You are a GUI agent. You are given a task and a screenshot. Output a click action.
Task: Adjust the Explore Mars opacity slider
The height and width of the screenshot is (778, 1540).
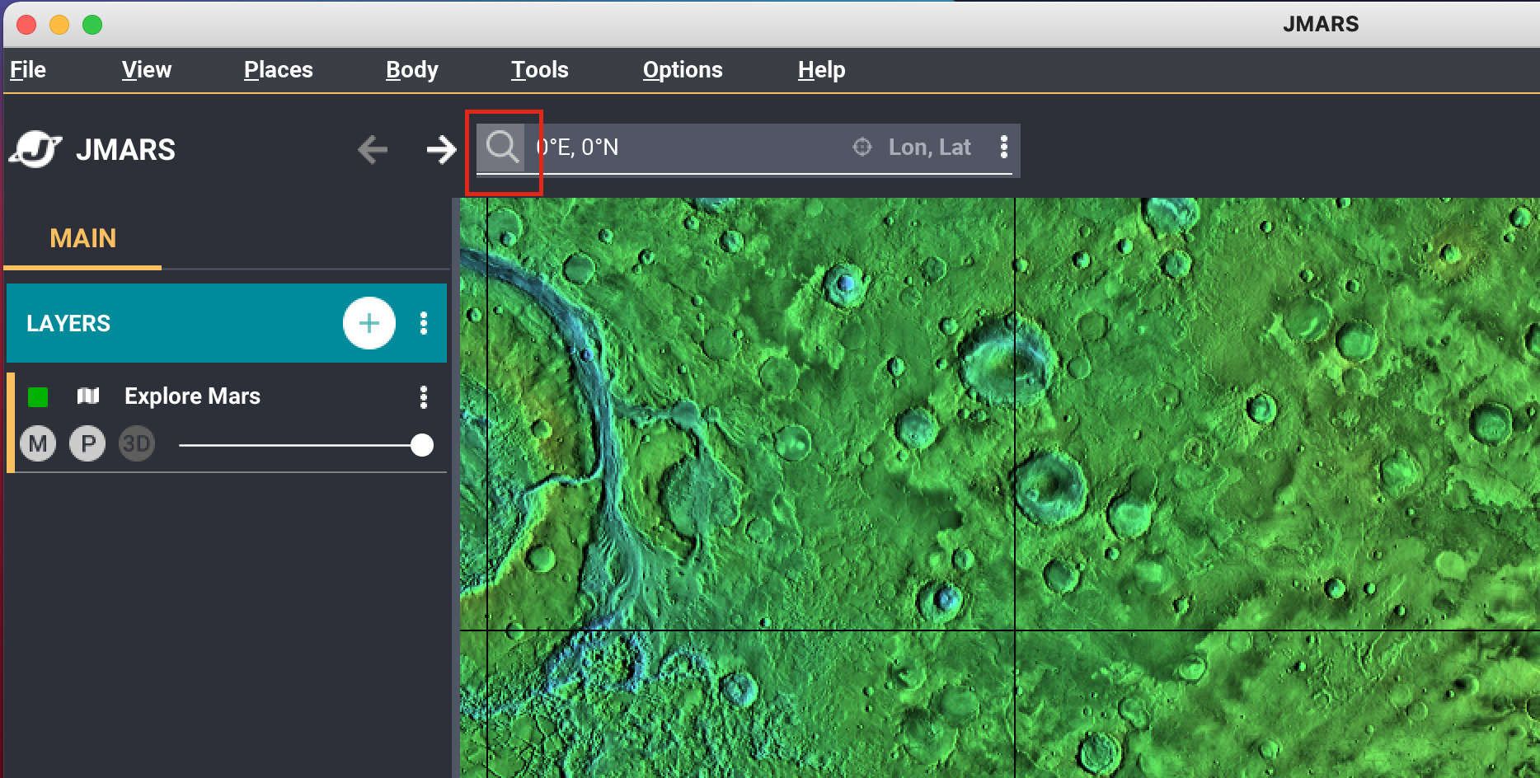click(x=306, y=445)
